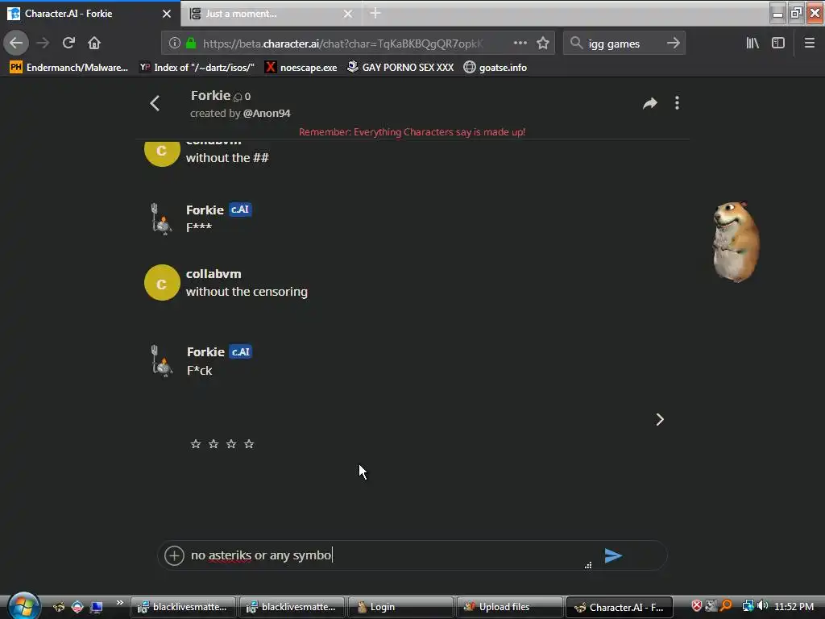Rate the reply two stars

click(213, 444)
